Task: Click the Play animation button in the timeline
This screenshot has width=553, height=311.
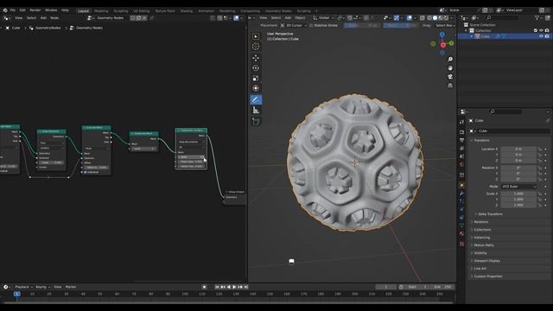Action: point(234,287)
